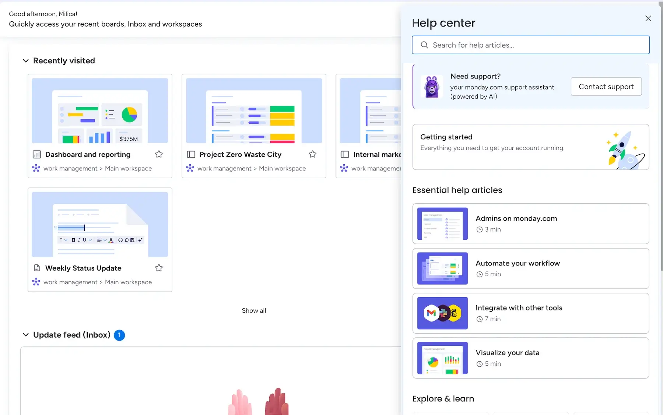Image resolution: width=663 pixels, height=415 pixels.
Task: Click Automate your workflow thumbnail
Action: pyautogui.click(x=442, y=268)
